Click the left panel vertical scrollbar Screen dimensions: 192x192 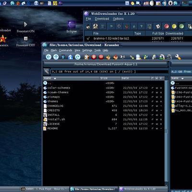pos(167,131)
